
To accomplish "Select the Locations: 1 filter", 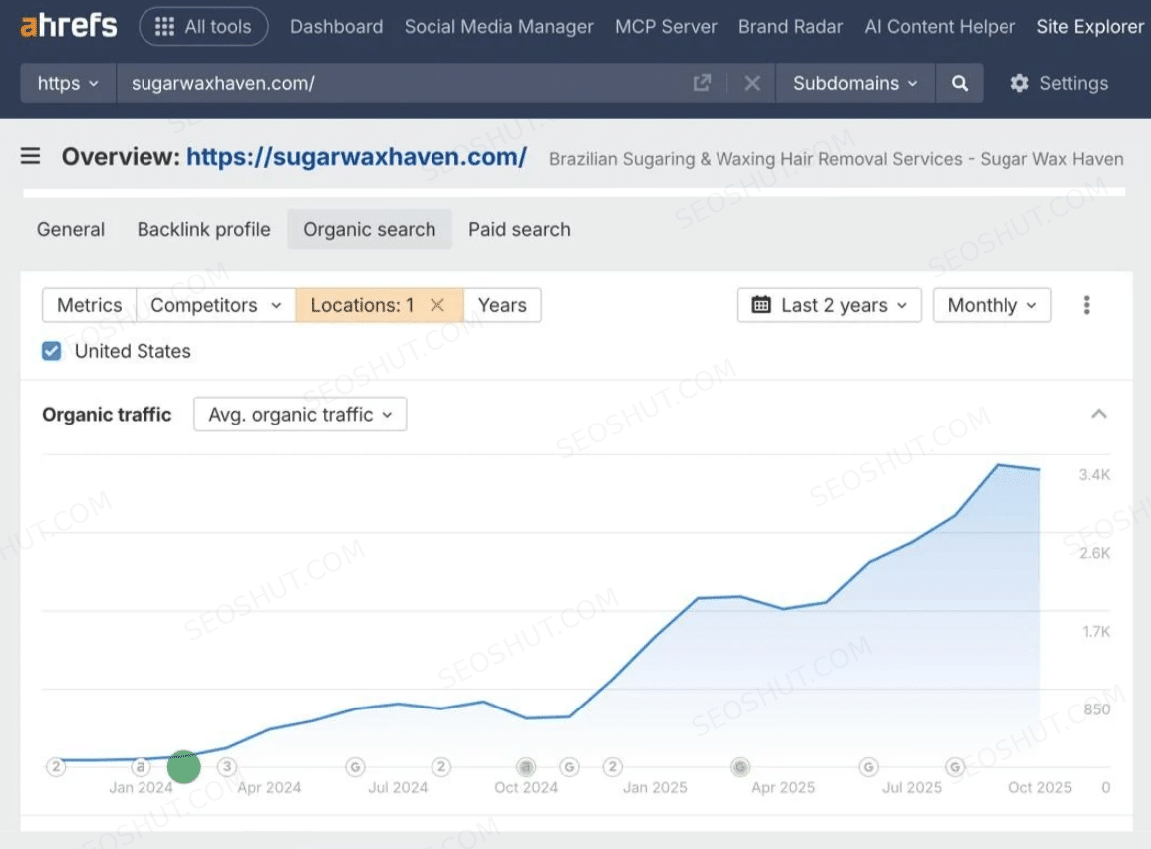I will (362, 305).
